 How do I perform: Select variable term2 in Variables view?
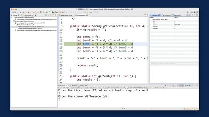tap(156, 29)
